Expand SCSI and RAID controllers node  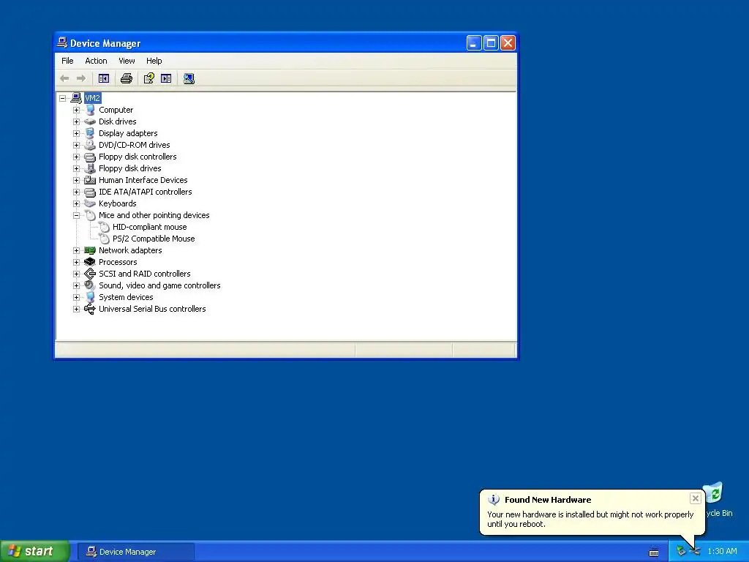76,274
